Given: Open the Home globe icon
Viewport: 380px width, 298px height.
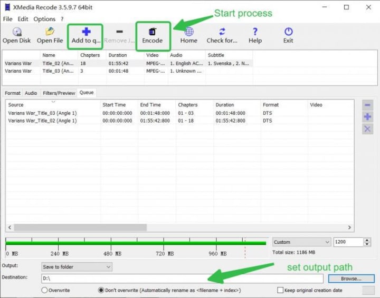Looking at the screenshot, I should [189, 32].
